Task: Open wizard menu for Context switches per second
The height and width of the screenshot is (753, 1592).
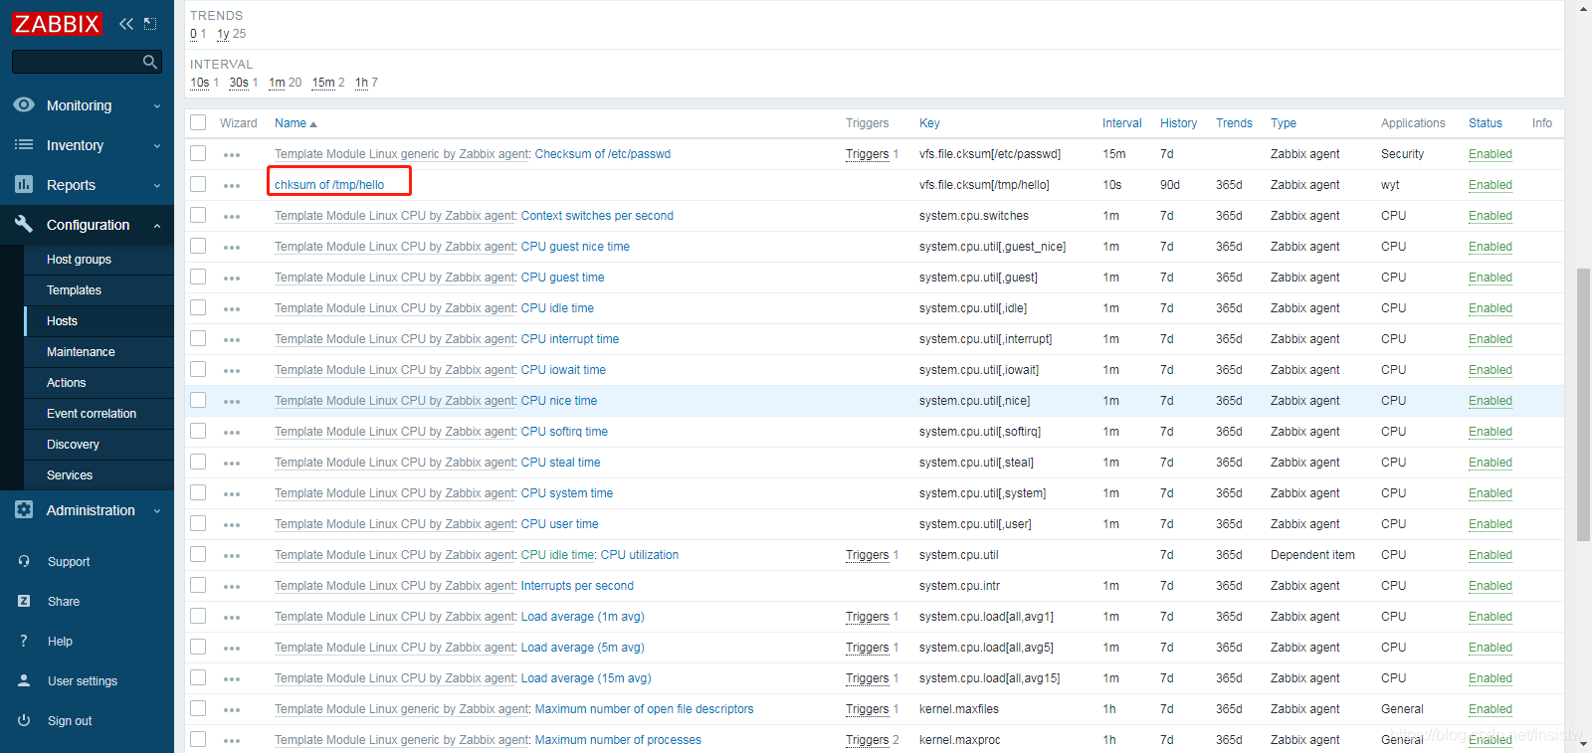Action: point(232,217)
